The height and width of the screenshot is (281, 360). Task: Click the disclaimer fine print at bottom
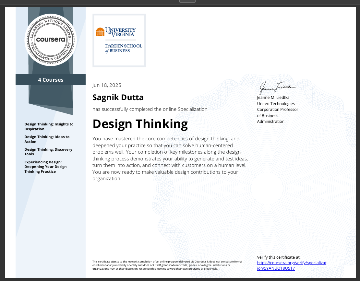point(167,265)
